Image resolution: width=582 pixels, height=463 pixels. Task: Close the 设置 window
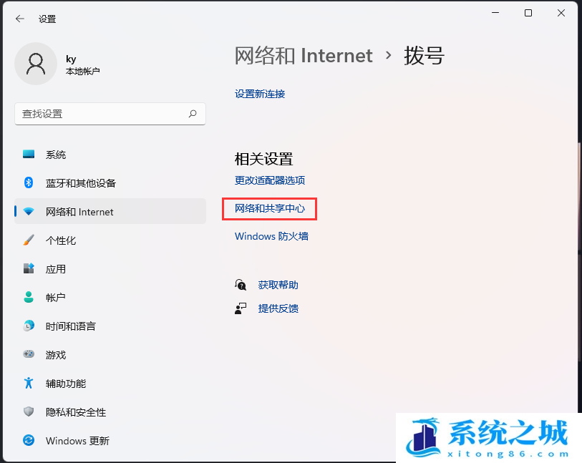561,13
